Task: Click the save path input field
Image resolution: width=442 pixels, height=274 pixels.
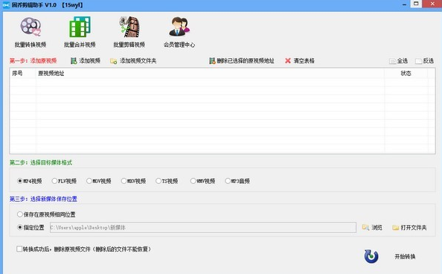Action: point(203,227)
